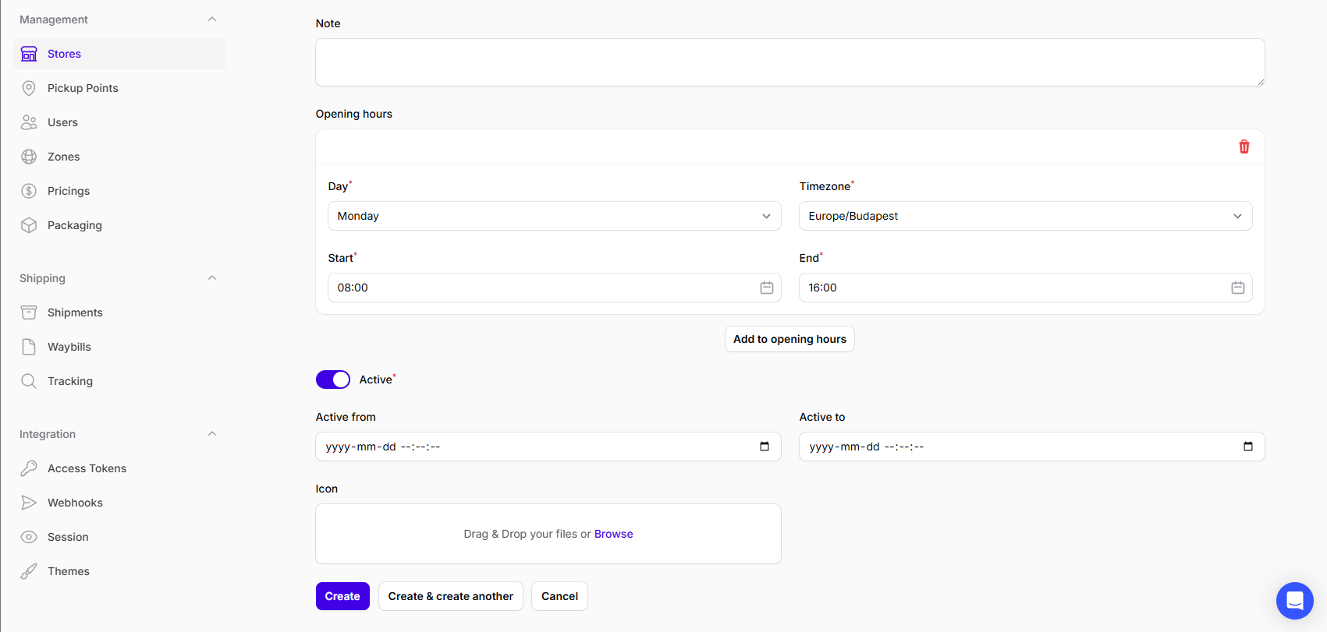The height and width of the screenshot is (632, 1327).
Task: Open Shipments from the sidebar
Action: (x=75, y=312)
